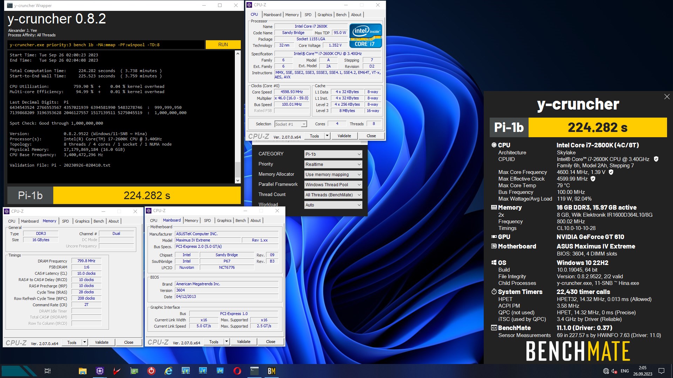Expand the Memory Allocator dropdown

pos(333,174)
